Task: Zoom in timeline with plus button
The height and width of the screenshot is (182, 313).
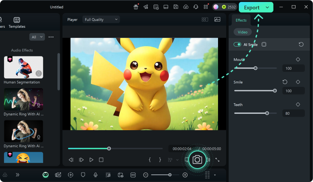Action: pos(185,175)
